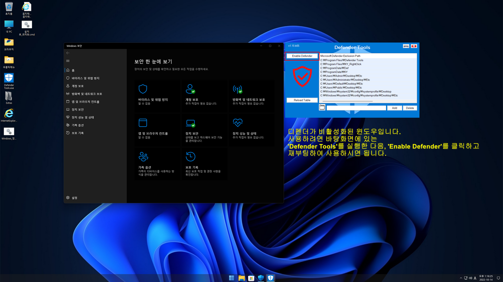Select the C:\Users\Public\Desktop\Etc row
The height and width of the screenshot is (282, 503).
pyautogui.click(x=368, y=88)
